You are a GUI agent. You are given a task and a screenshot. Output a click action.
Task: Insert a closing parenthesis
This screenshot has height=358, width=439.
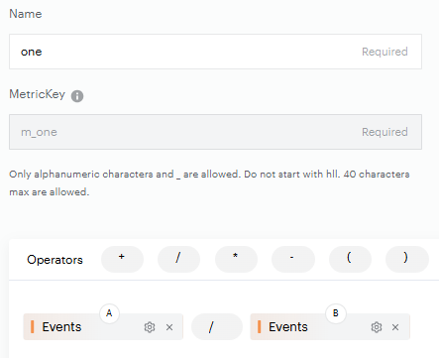pos(407,259)
